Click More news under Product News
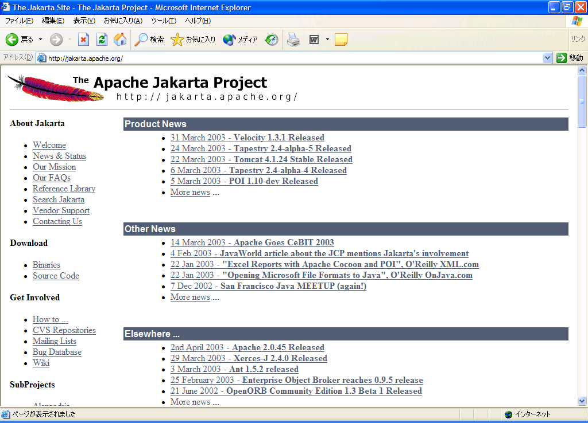Image resolution: width=588 pixels, height=423 pixels. coord(190,191)
